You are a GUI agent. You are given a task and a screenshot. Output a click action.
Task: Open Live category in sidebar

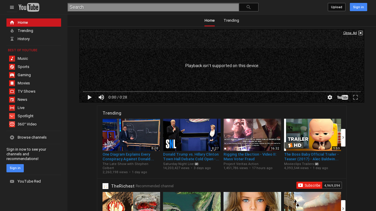point(34,108)
